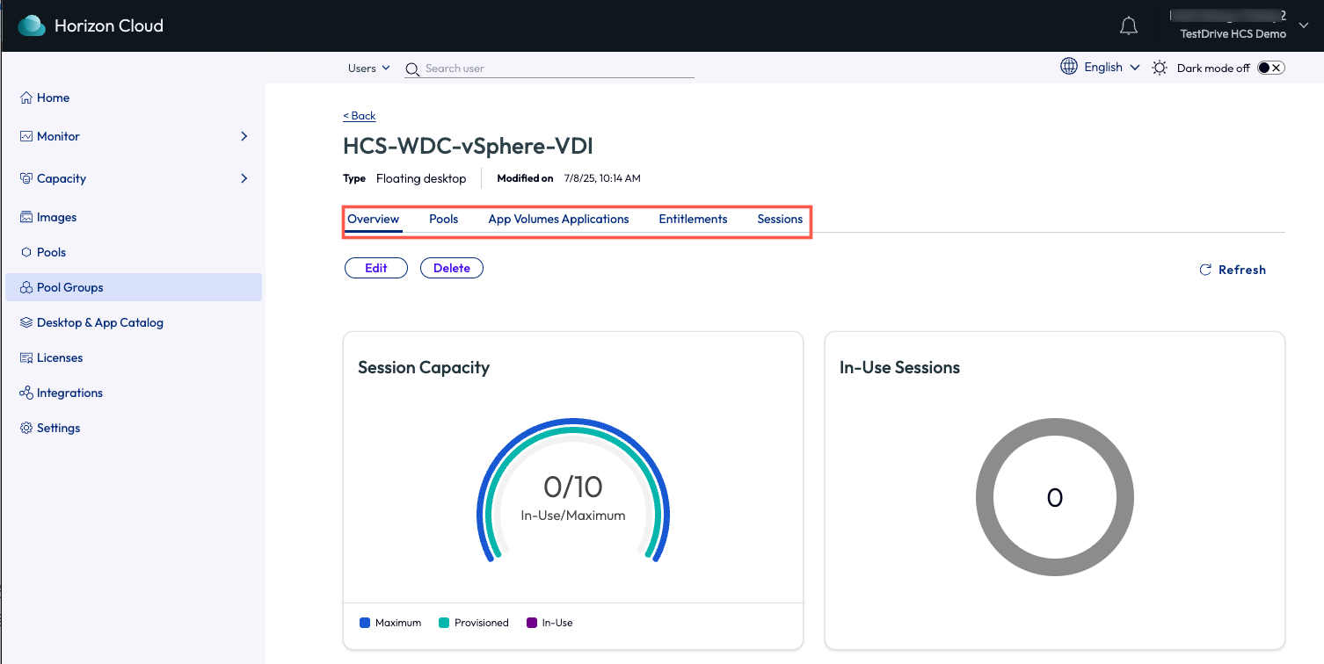Click the Licenses icon in sidebar
This screenshot has height=664, width=1324.
[26, 357]
